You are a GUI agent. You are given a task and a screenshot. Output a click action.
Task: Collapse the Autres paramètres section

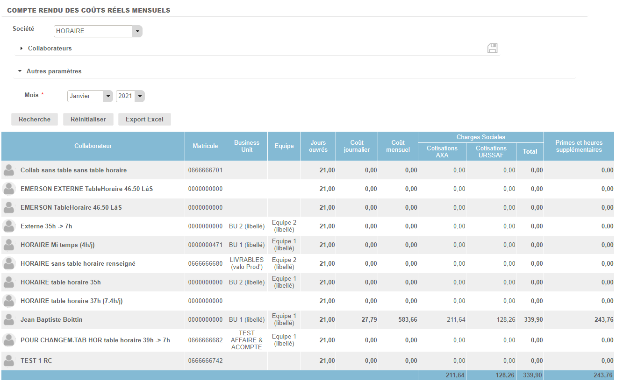tap(54, 71)
